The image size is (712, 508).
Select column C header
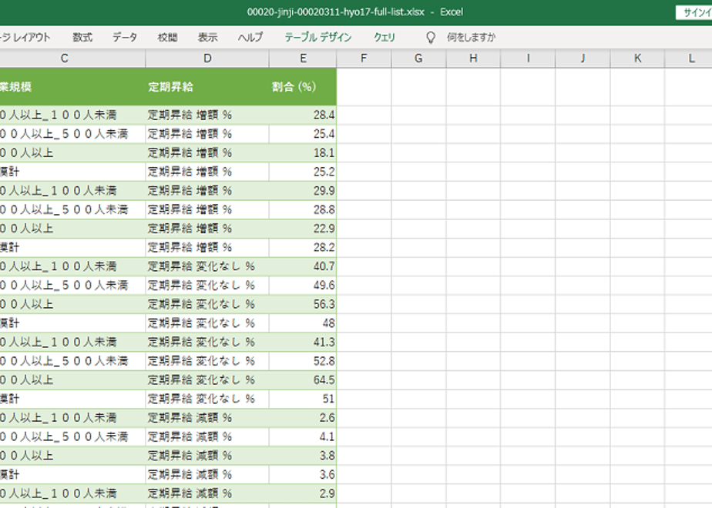pyautogui.click(x=72, y=58)
